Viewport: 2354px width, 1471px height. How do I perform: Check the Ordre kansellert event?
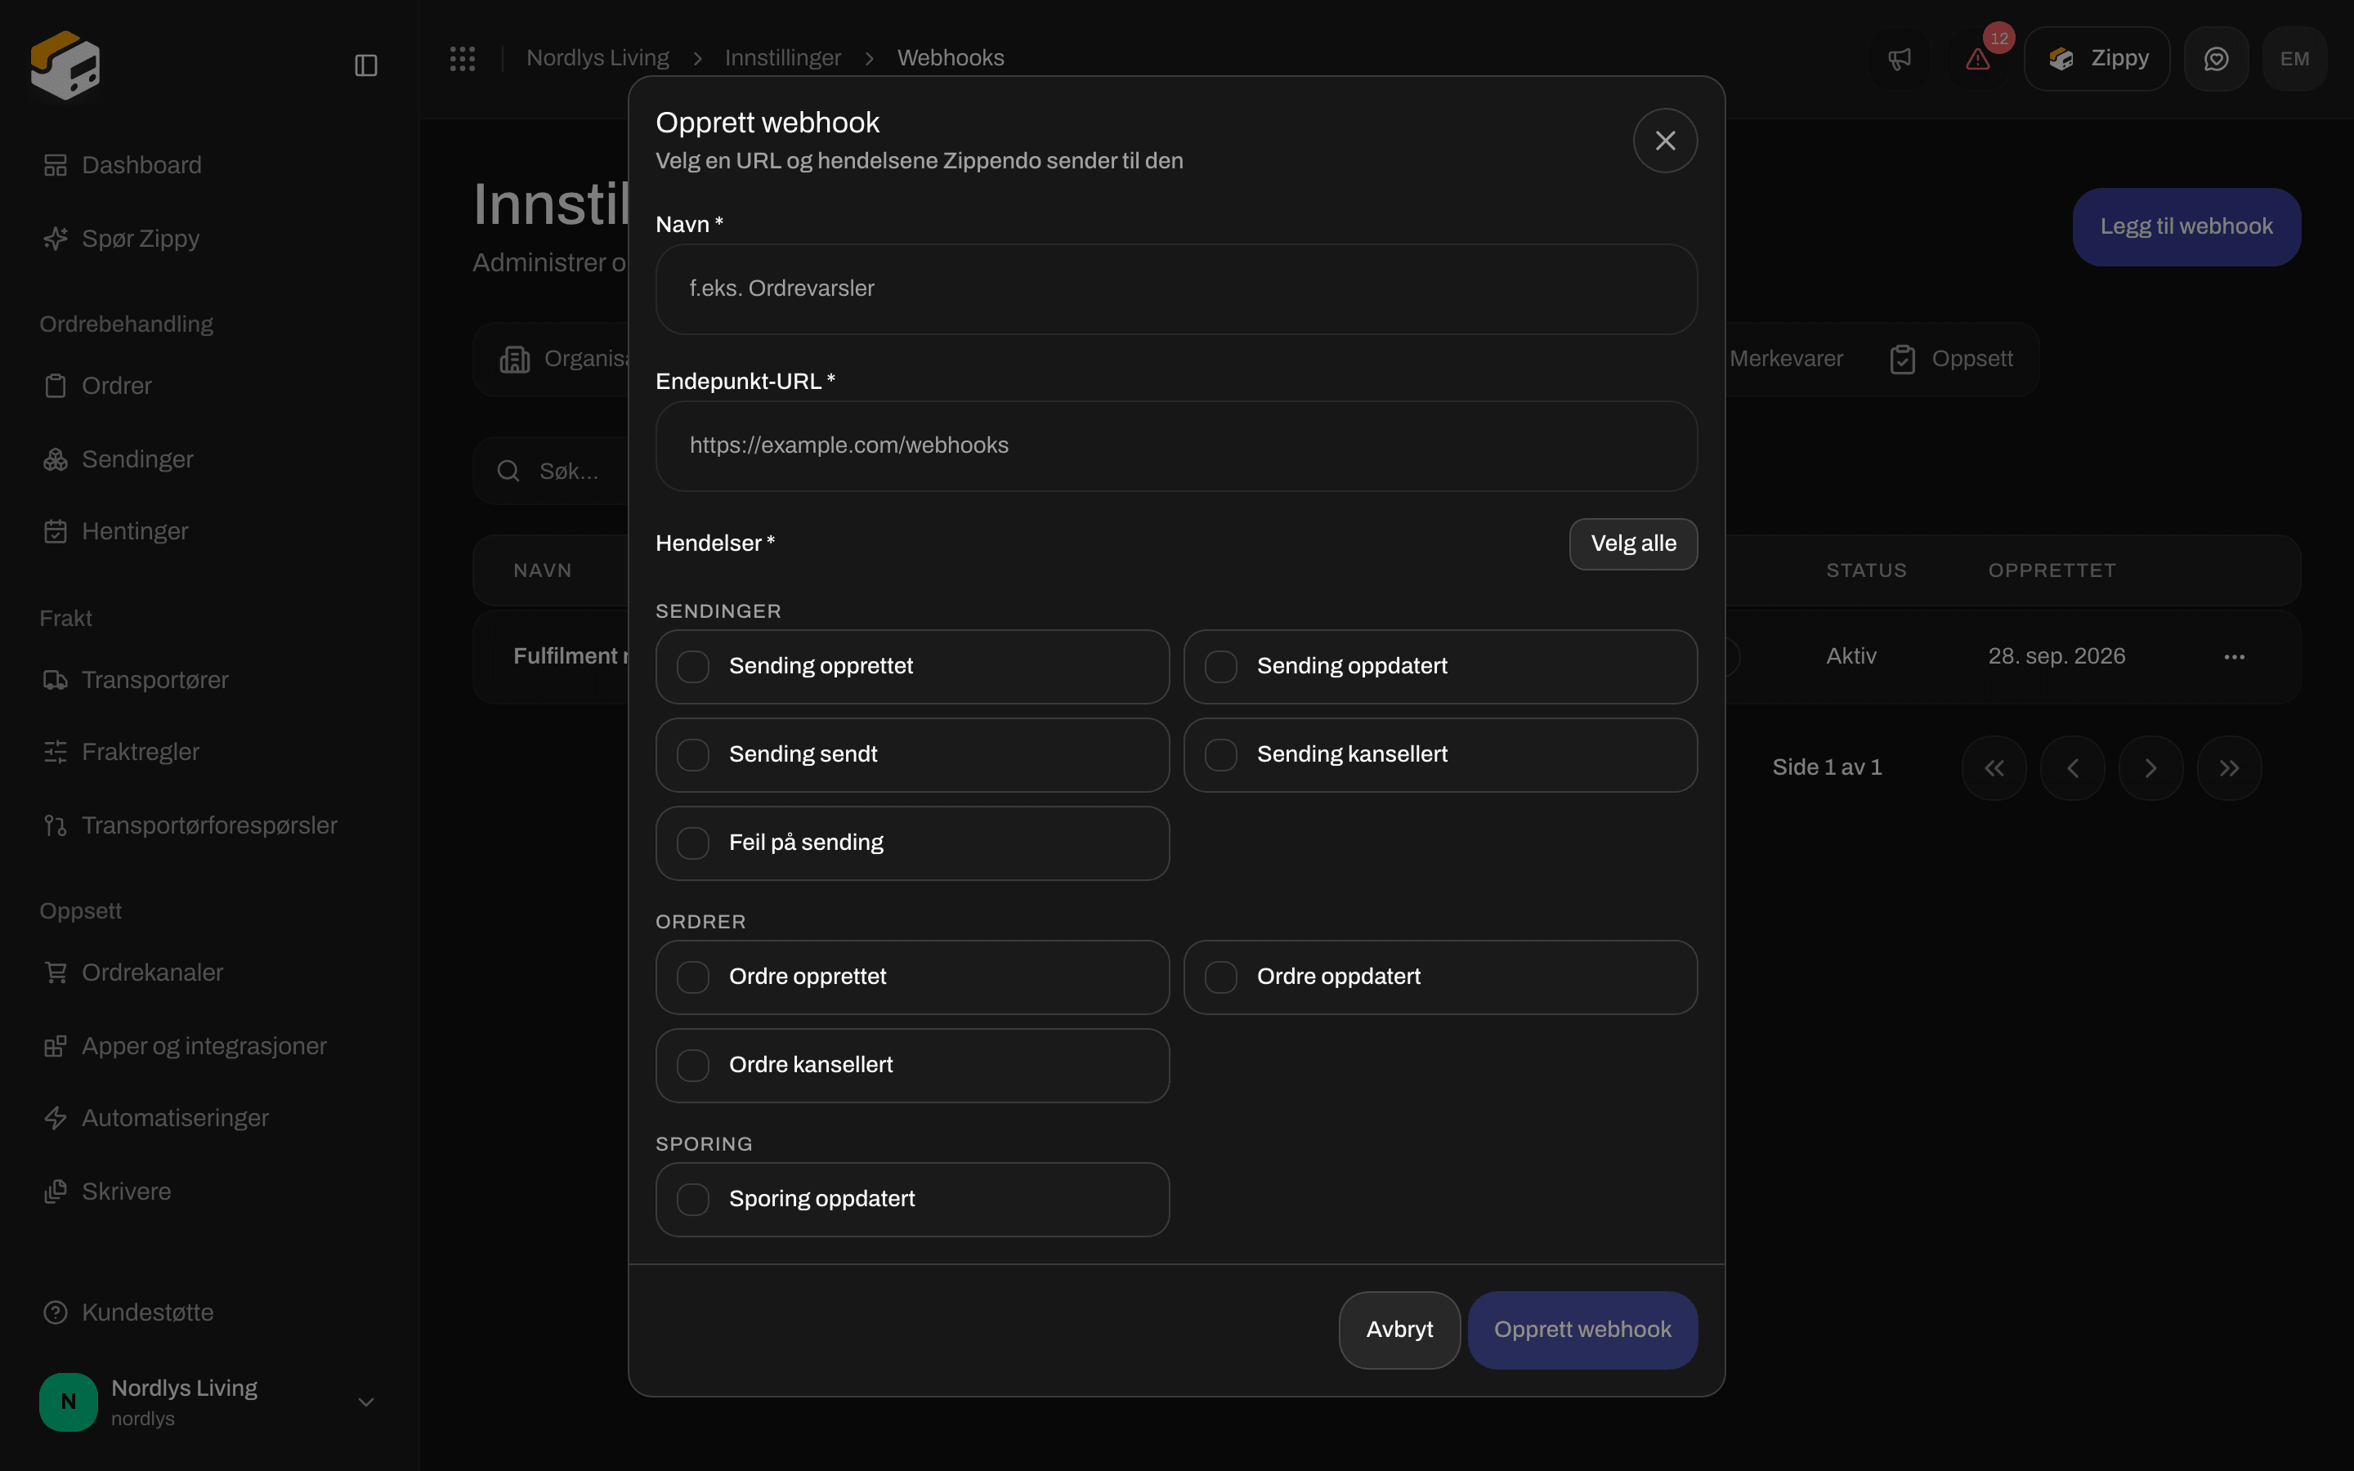coord(912,1066)
